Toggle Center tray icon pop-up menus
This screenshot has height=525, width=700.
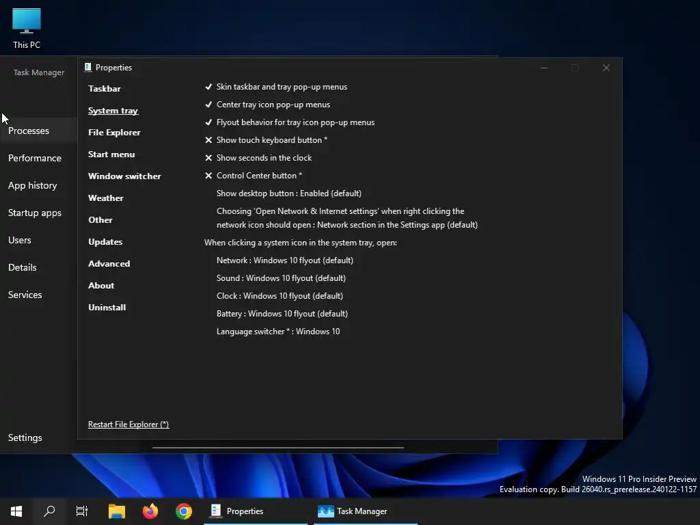pyautogui.click(x=267, y=105)
